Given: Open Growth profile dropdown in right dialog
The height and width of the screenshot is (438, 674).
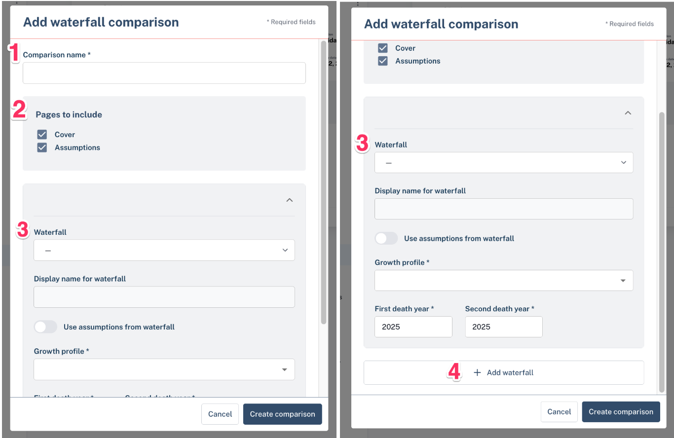Looking at the screenshot, I should [x=504, y=281].
